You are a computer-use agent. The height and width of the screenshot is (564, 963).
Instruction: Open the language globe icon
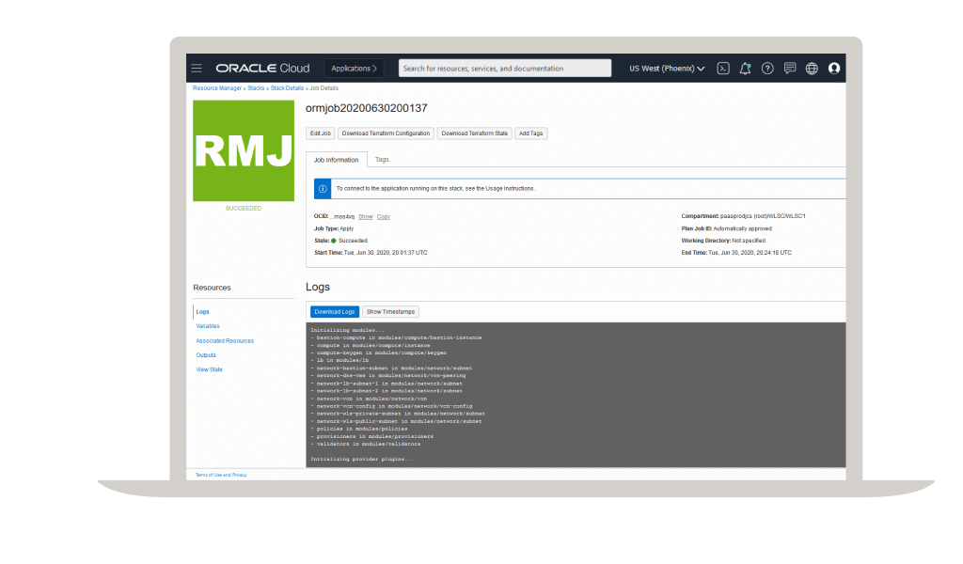click(x=812, y=68)
